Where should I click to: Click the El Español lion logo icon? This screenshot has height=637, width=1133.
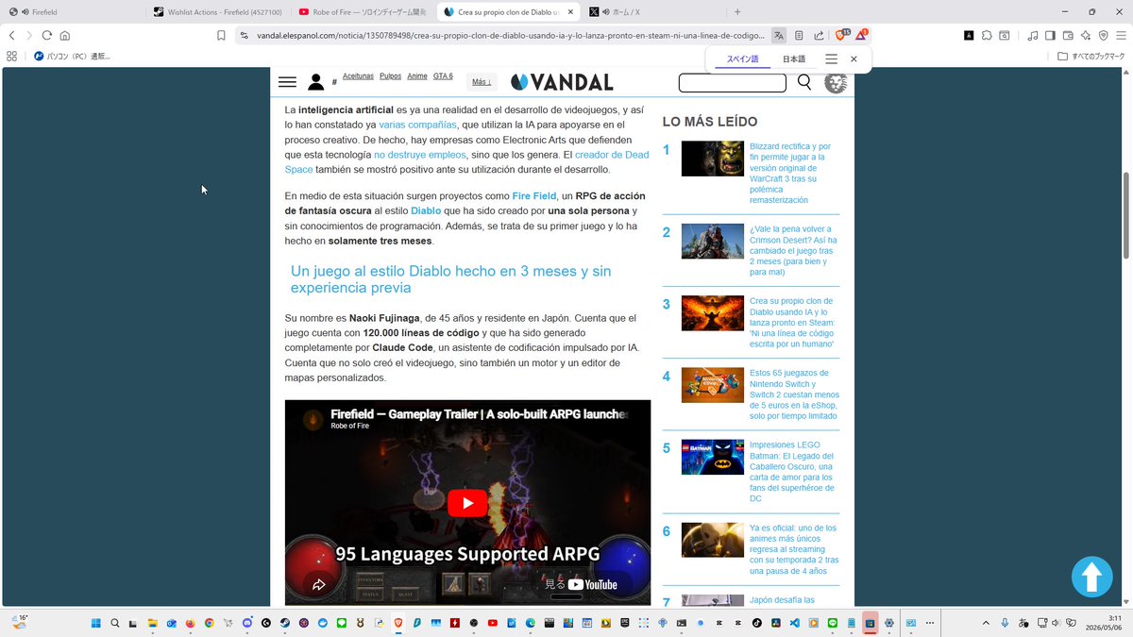836,82
